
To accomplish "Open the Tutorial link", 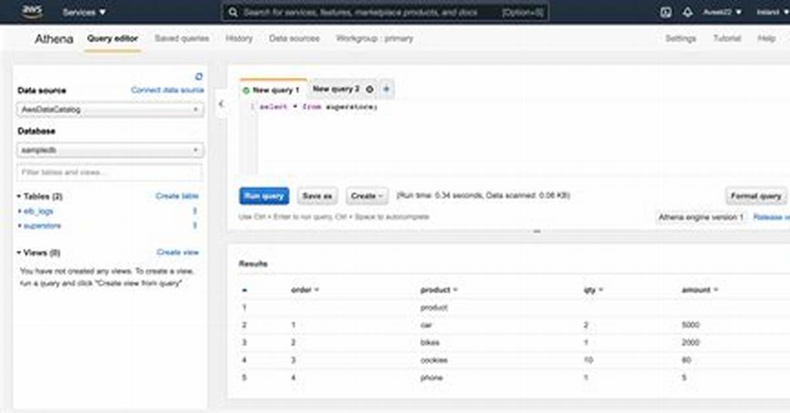I will [x=727, y=38].
